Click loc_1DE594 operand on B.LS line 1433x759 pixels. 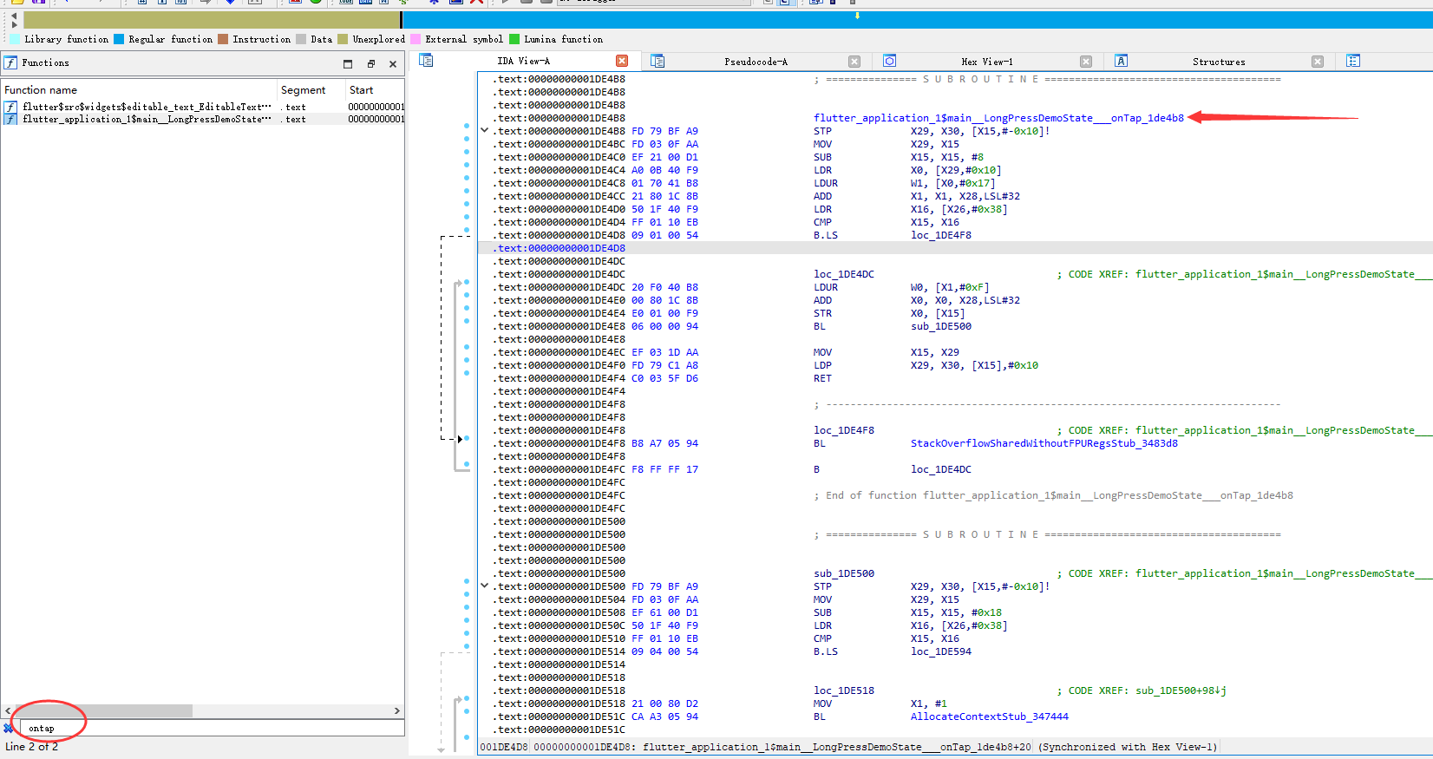tap(940, 651)
